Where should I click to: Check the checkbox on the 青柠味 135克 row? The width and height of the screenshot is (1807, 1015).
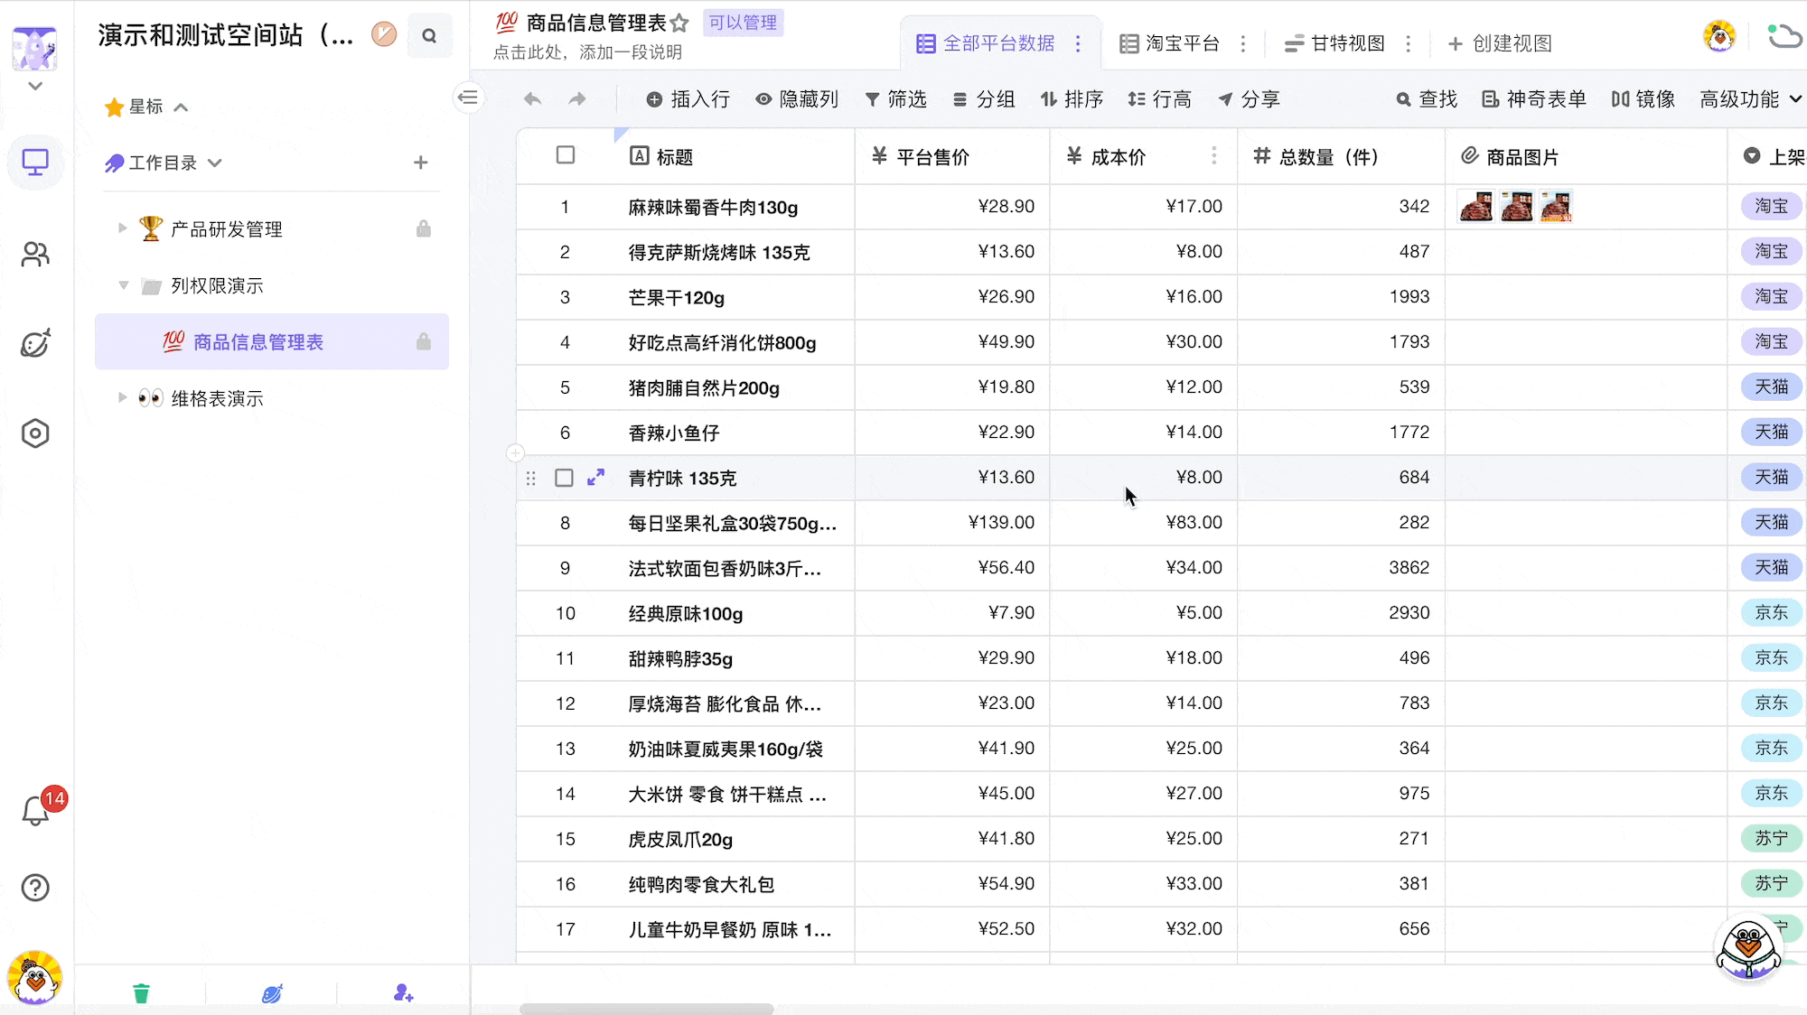click(x=564, y=478)
